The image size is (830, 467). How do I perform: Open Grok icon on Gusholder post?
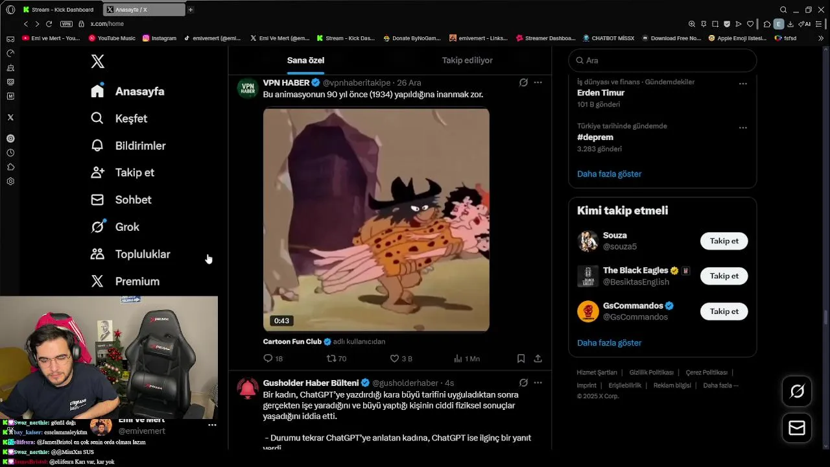point(523,383)
